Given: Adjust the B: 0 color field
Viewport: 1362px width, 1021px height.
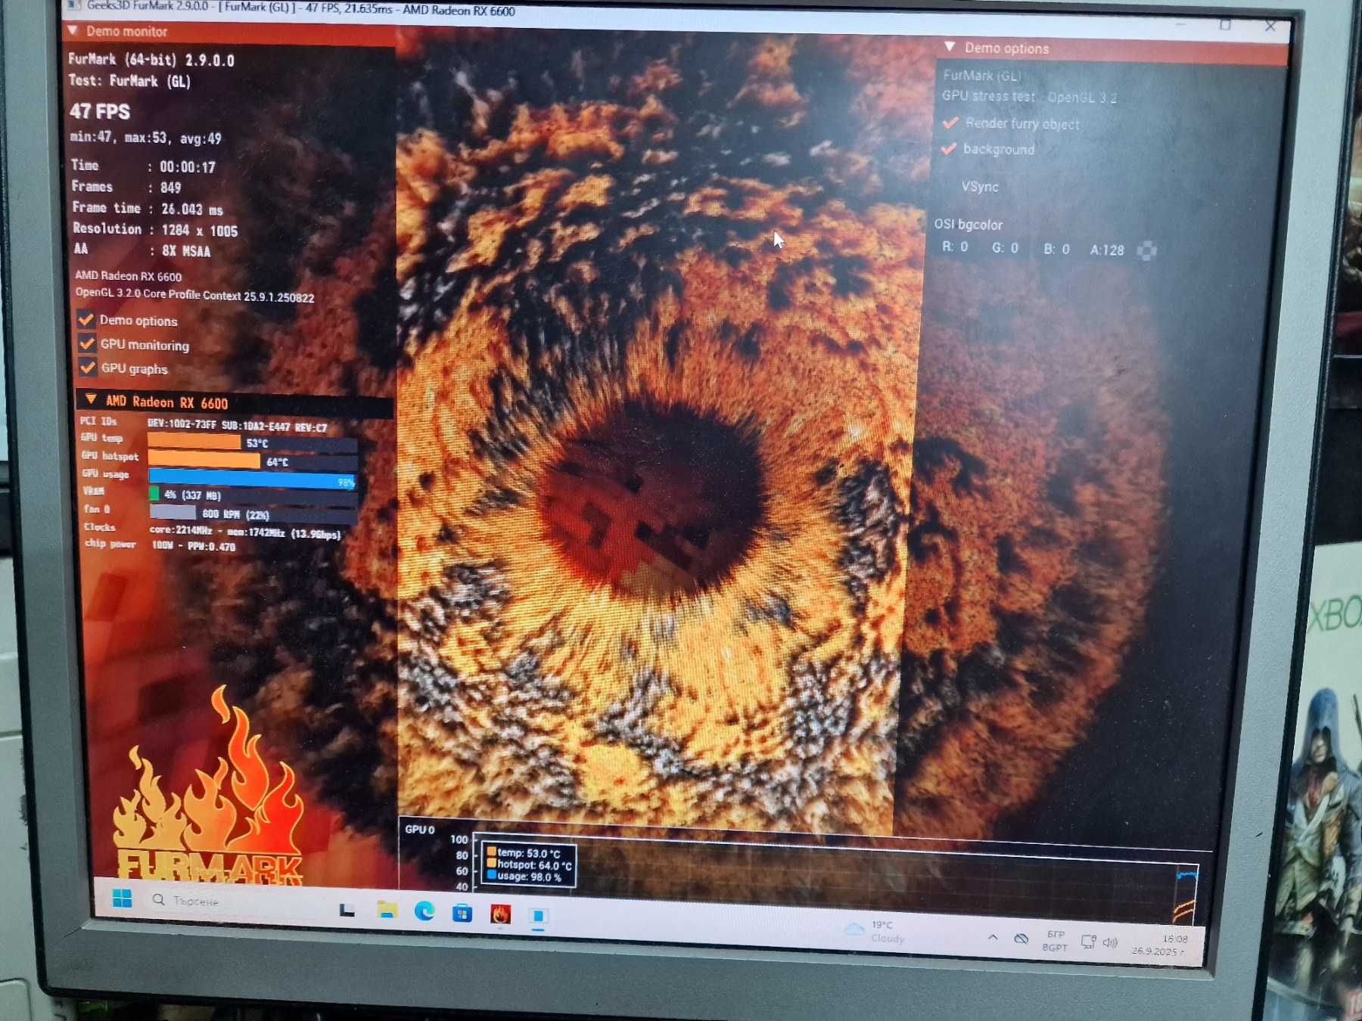Looking at the screenshot, I should [1056, 249].
